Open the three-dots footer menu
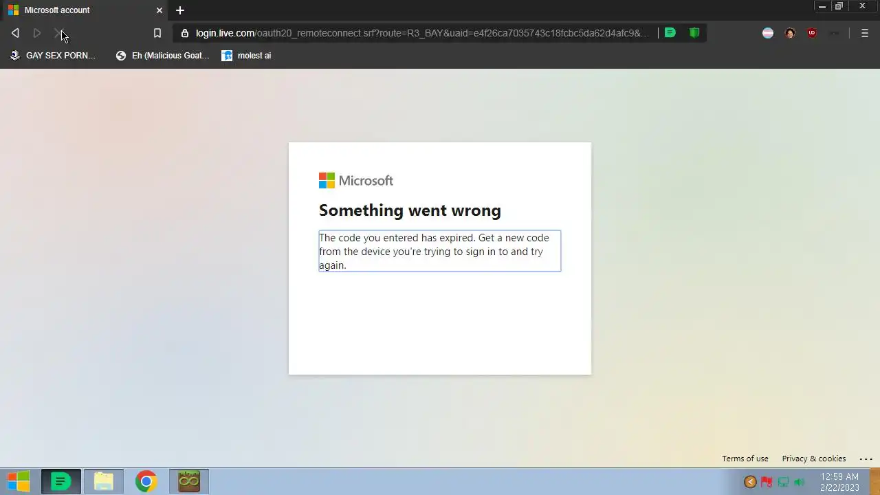 pyautogui.click(x=866, y=459)
